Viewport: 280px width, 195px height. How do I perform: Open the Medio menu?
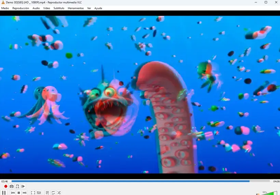click(x=5, y=8)
